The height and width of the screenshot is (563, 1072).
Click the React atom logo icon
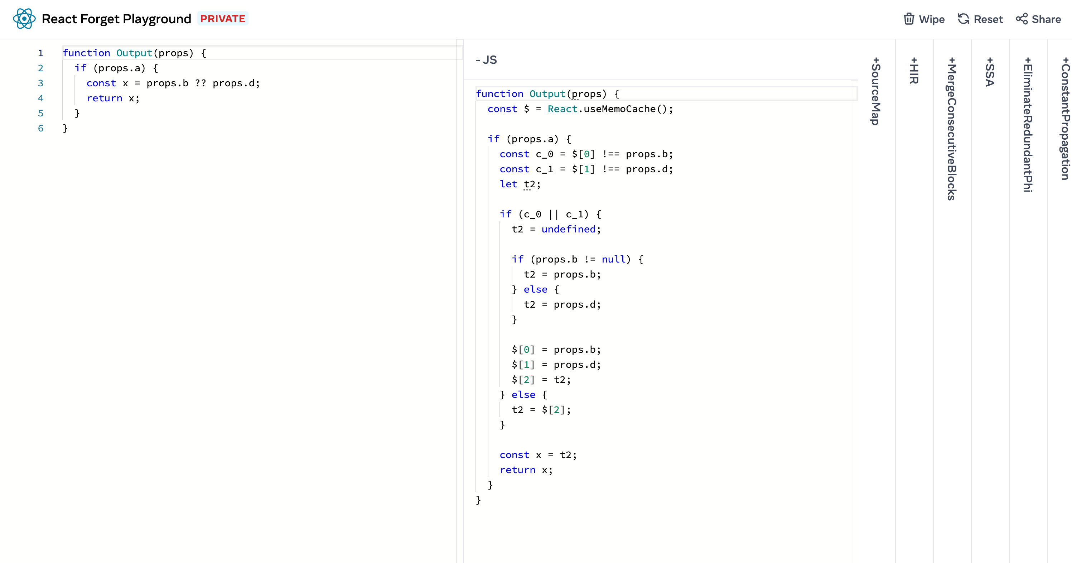(24, 19)
